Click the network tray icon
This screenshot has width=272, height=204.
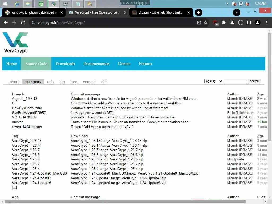pos(241,4)
